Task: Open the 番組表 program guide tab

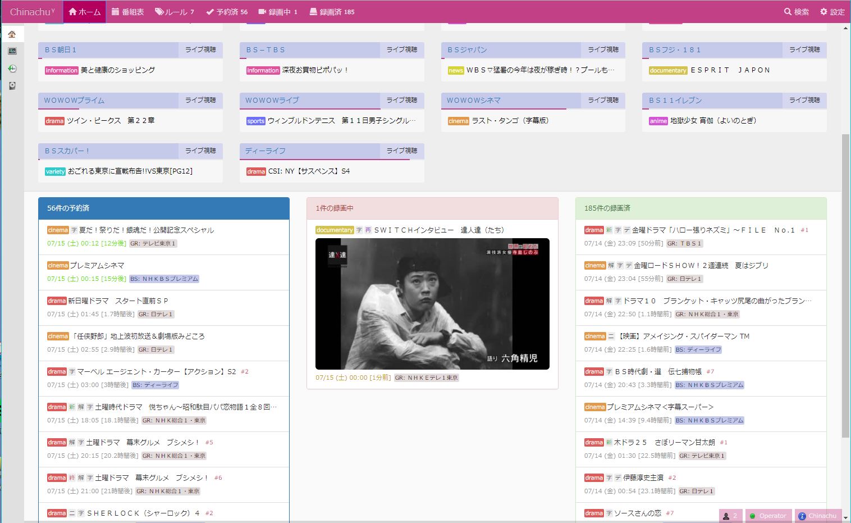Action: pyautogui.click(x=127, y=12)
